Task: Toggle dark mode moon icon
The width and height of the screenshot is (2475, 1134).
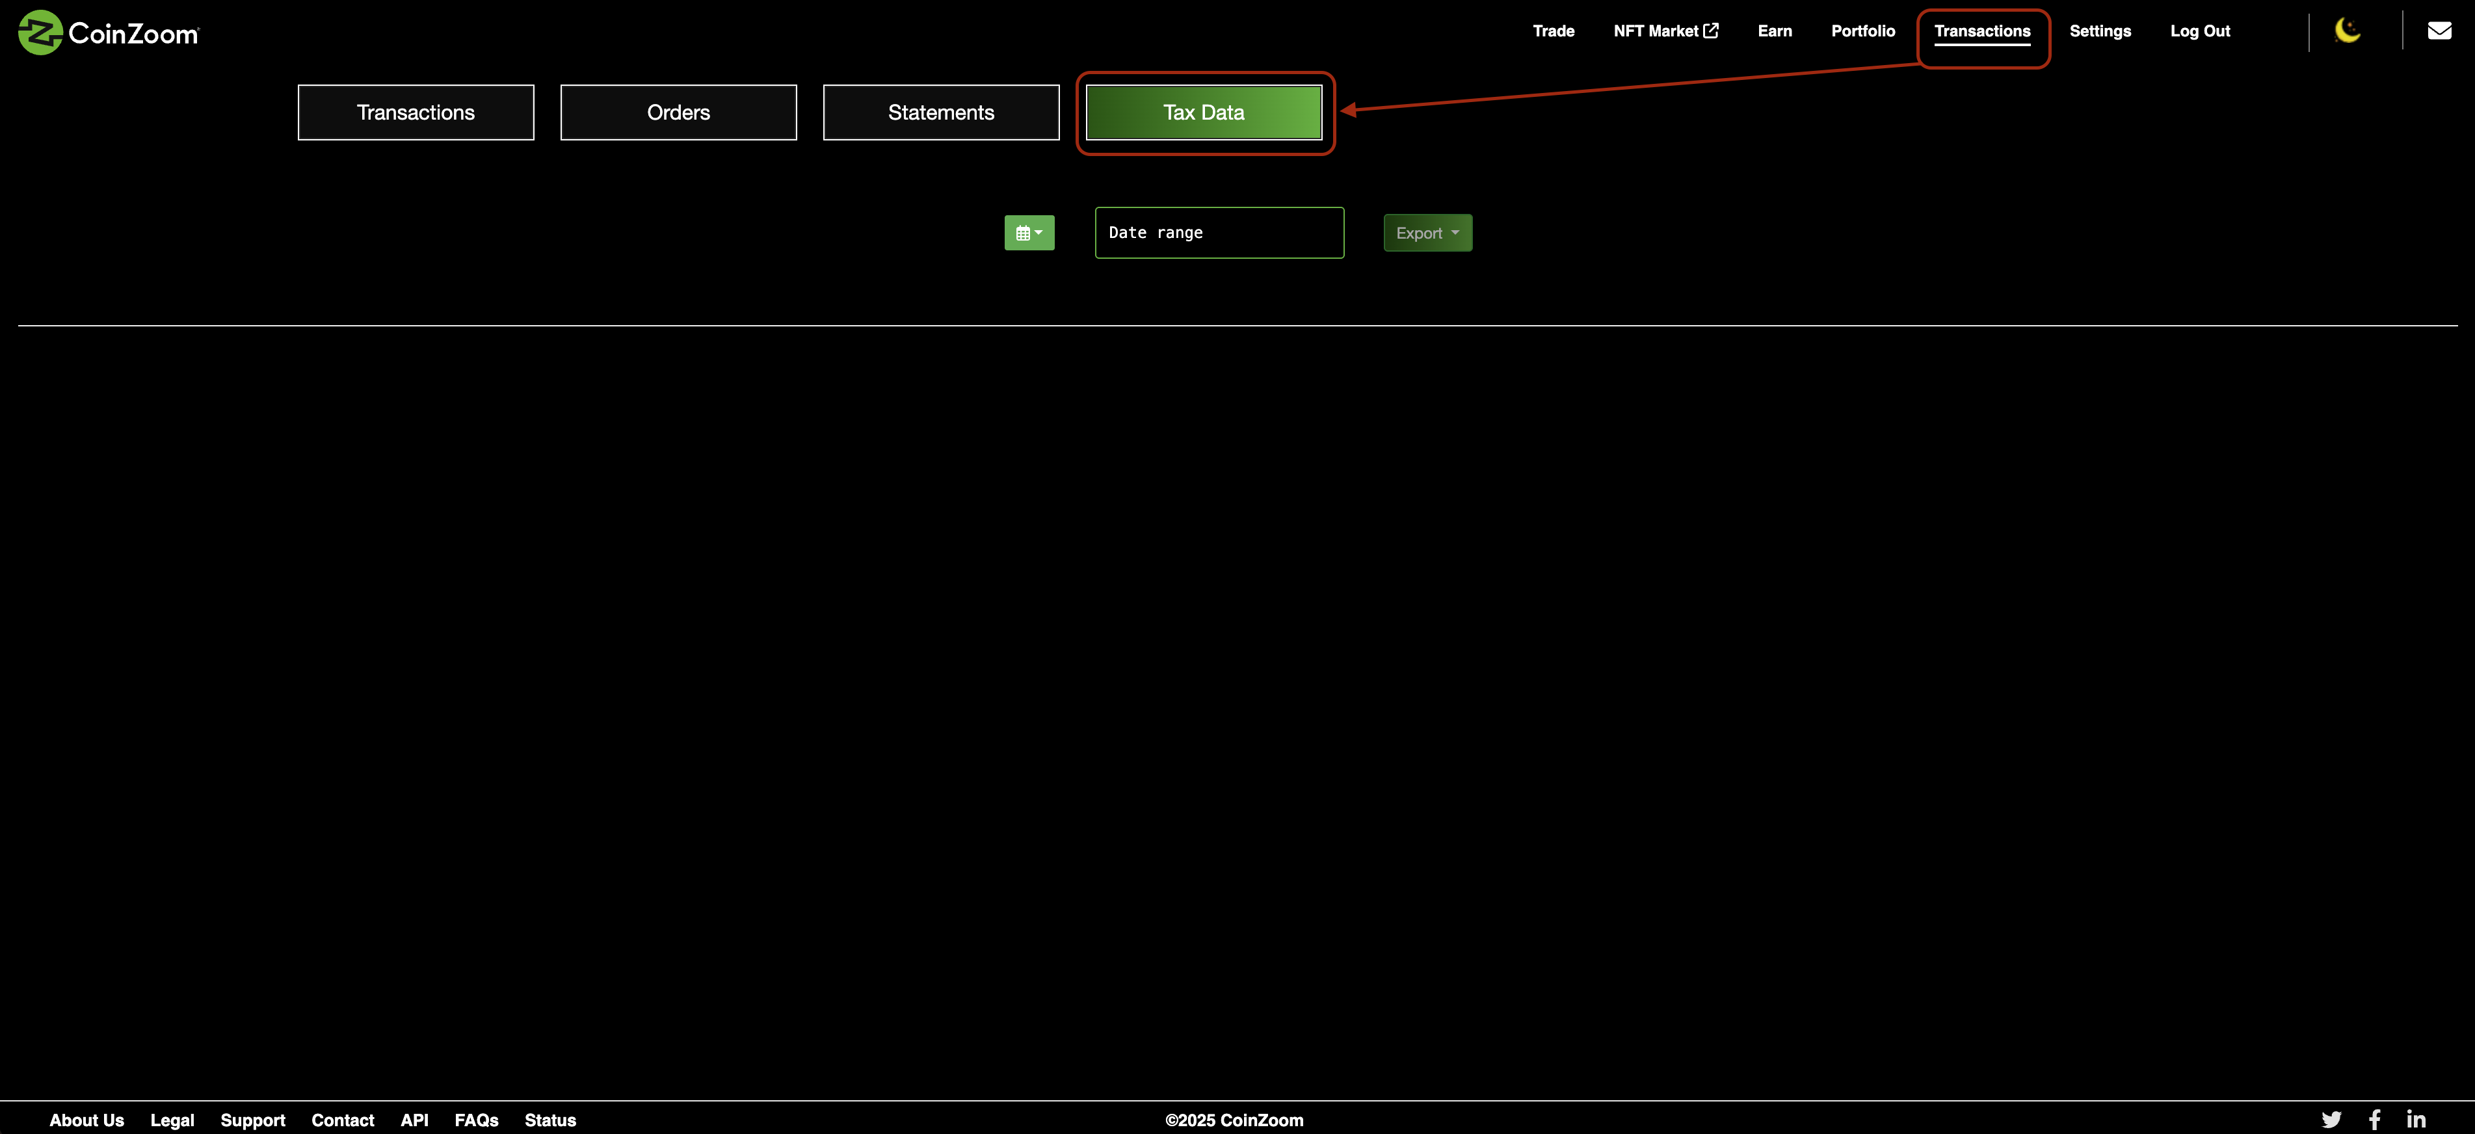Action: click(2347, 31)
